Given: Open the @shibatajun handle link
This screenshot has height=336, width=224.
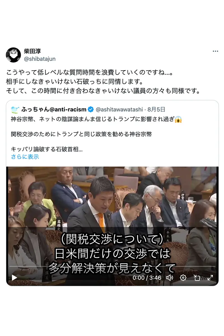Looking at the screenshot, I should [x=39, y=59].
